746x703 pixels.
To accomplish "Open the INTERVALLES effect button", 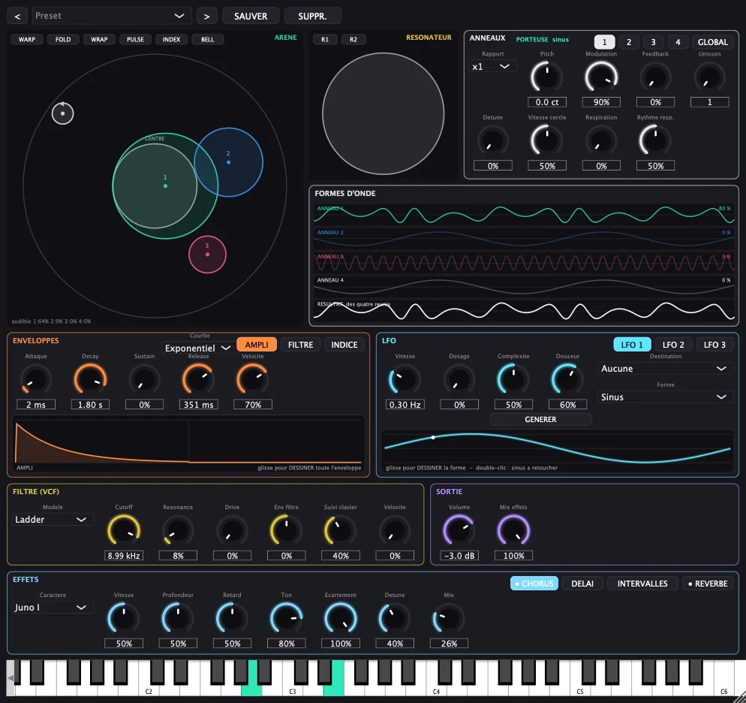I will (642, 584).
